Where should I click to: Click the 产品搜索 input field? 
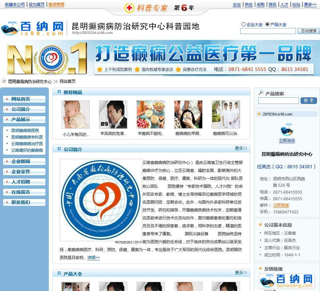[x=278, y=101]
